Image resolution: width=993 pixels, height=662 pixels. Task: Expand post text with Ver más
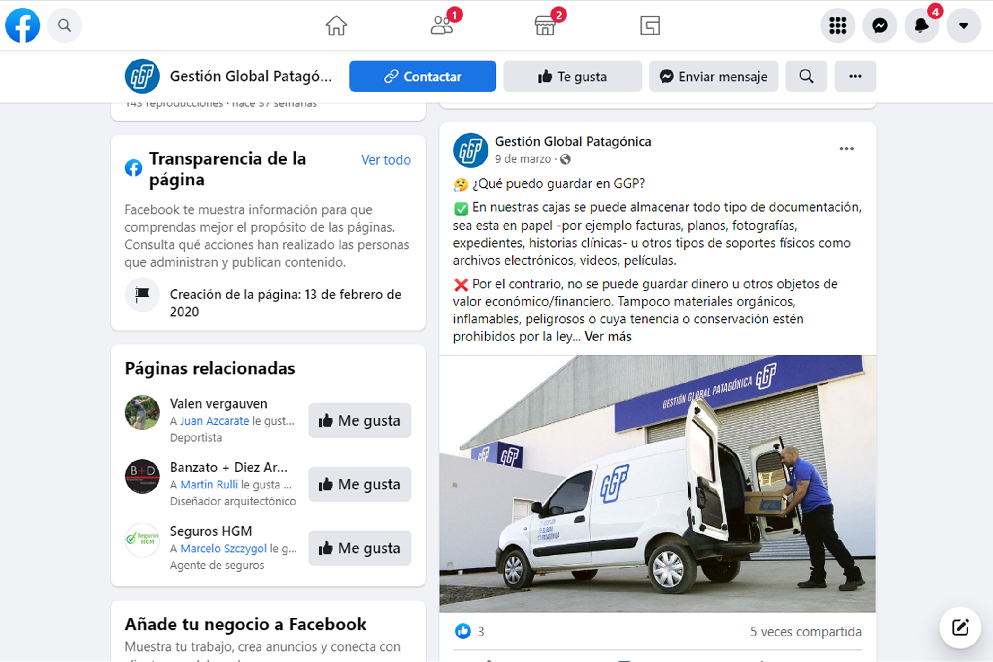tap(608, 337)
